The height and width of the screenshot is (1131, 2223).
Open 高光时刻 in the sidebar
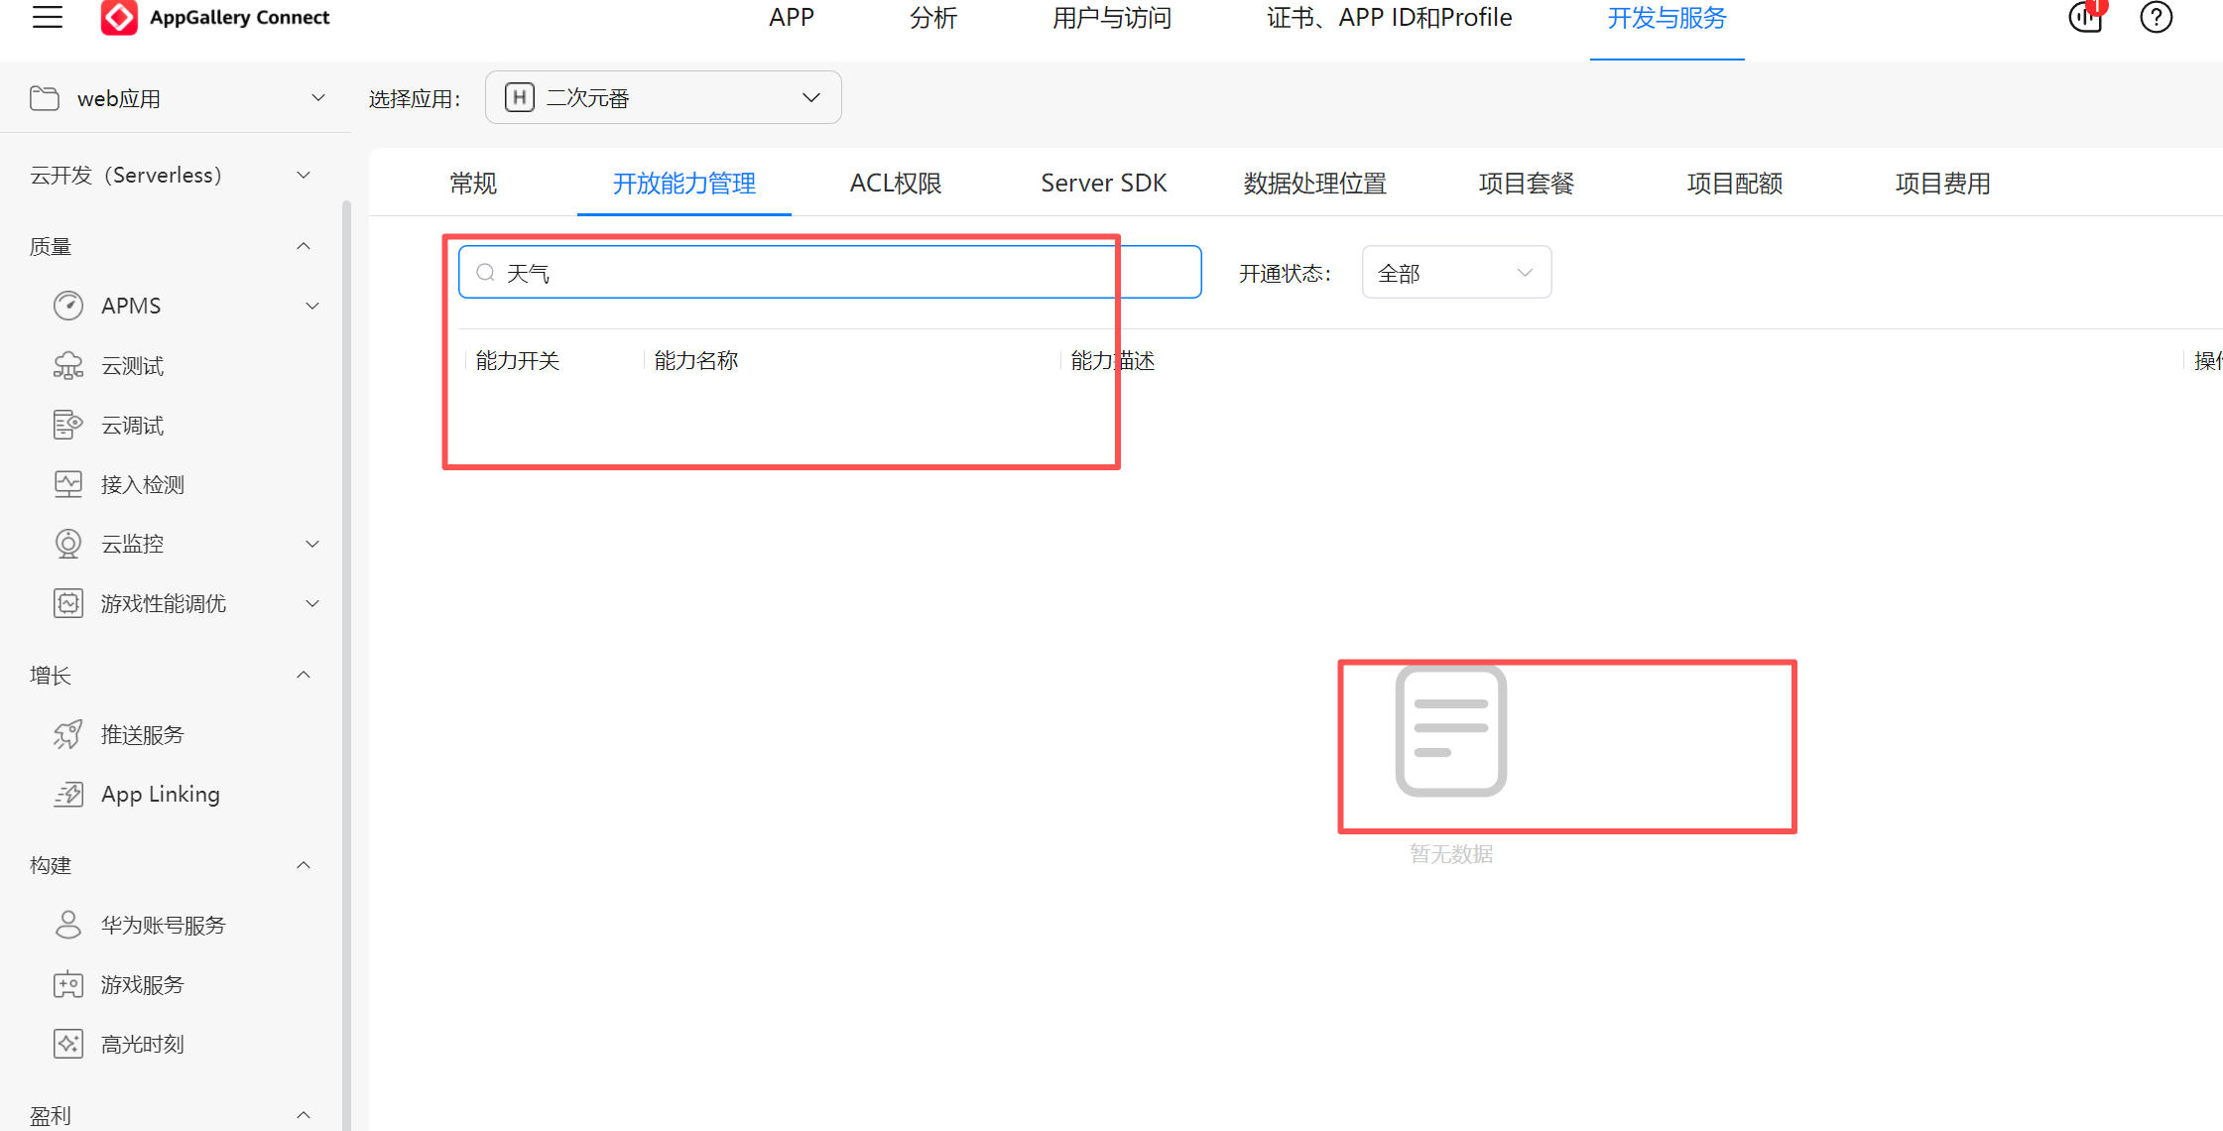[x=142, y=1044]
